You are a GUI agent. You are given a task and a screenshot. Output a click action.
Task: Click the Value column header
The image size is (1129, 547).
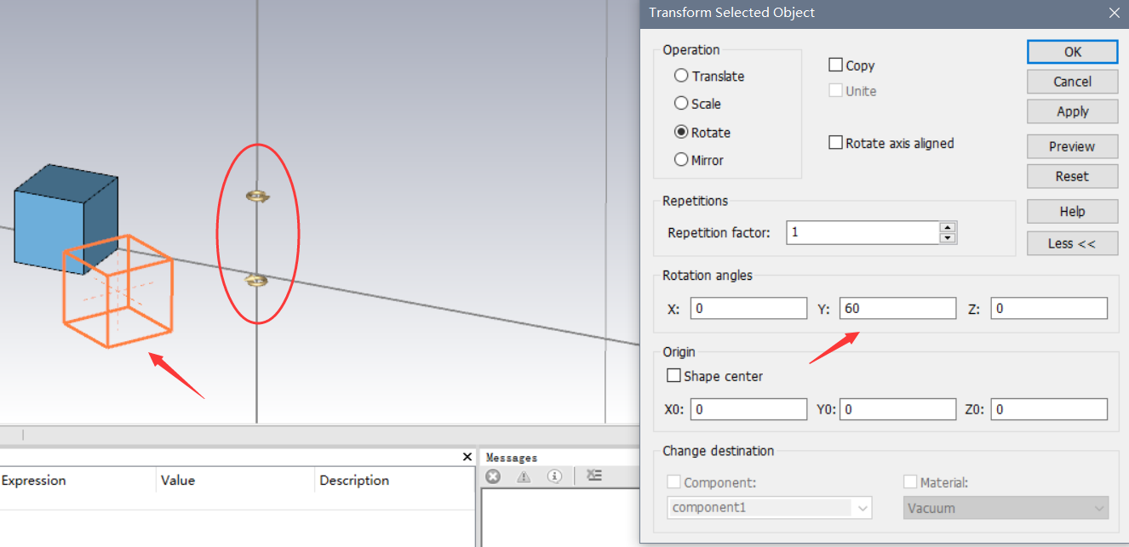point(178,480)
